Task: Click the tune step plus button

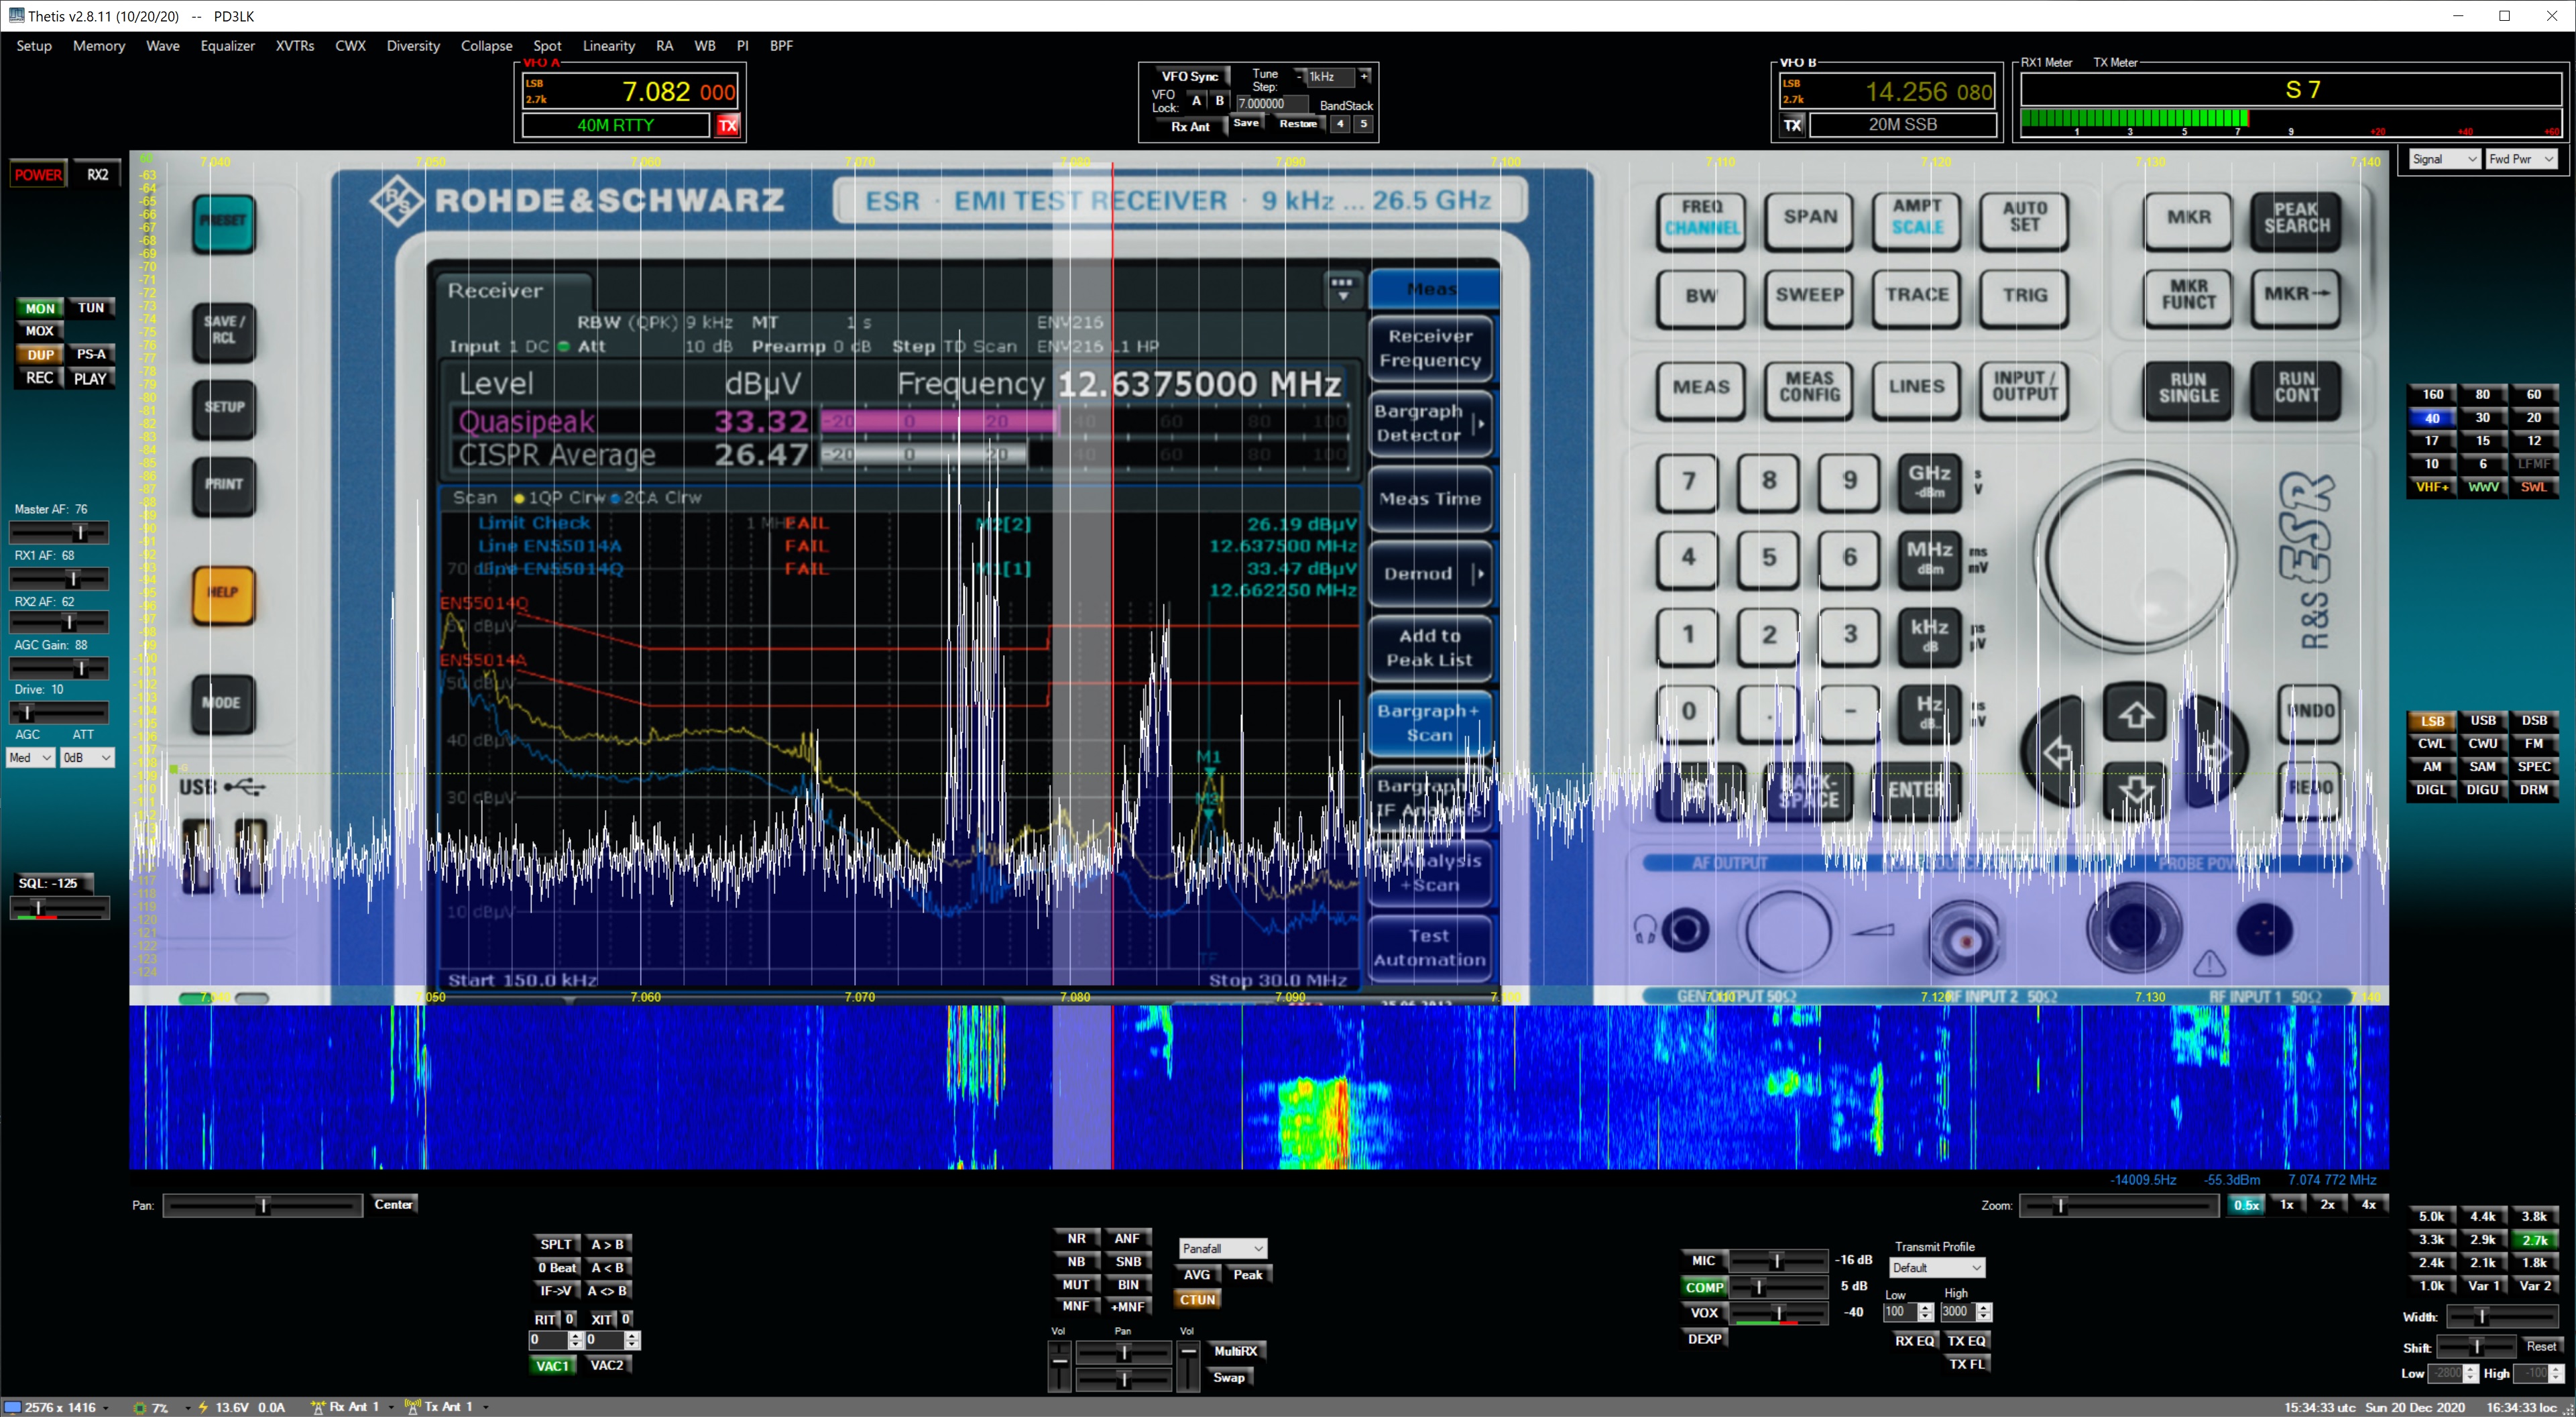Action: click(x=1364, y=76)
